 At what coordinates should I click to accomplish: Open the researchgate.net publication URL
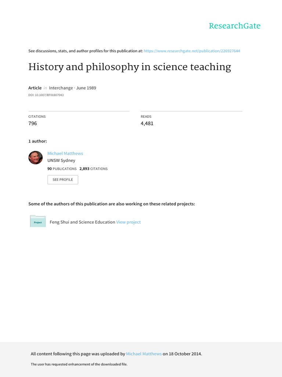pos(192,51)
